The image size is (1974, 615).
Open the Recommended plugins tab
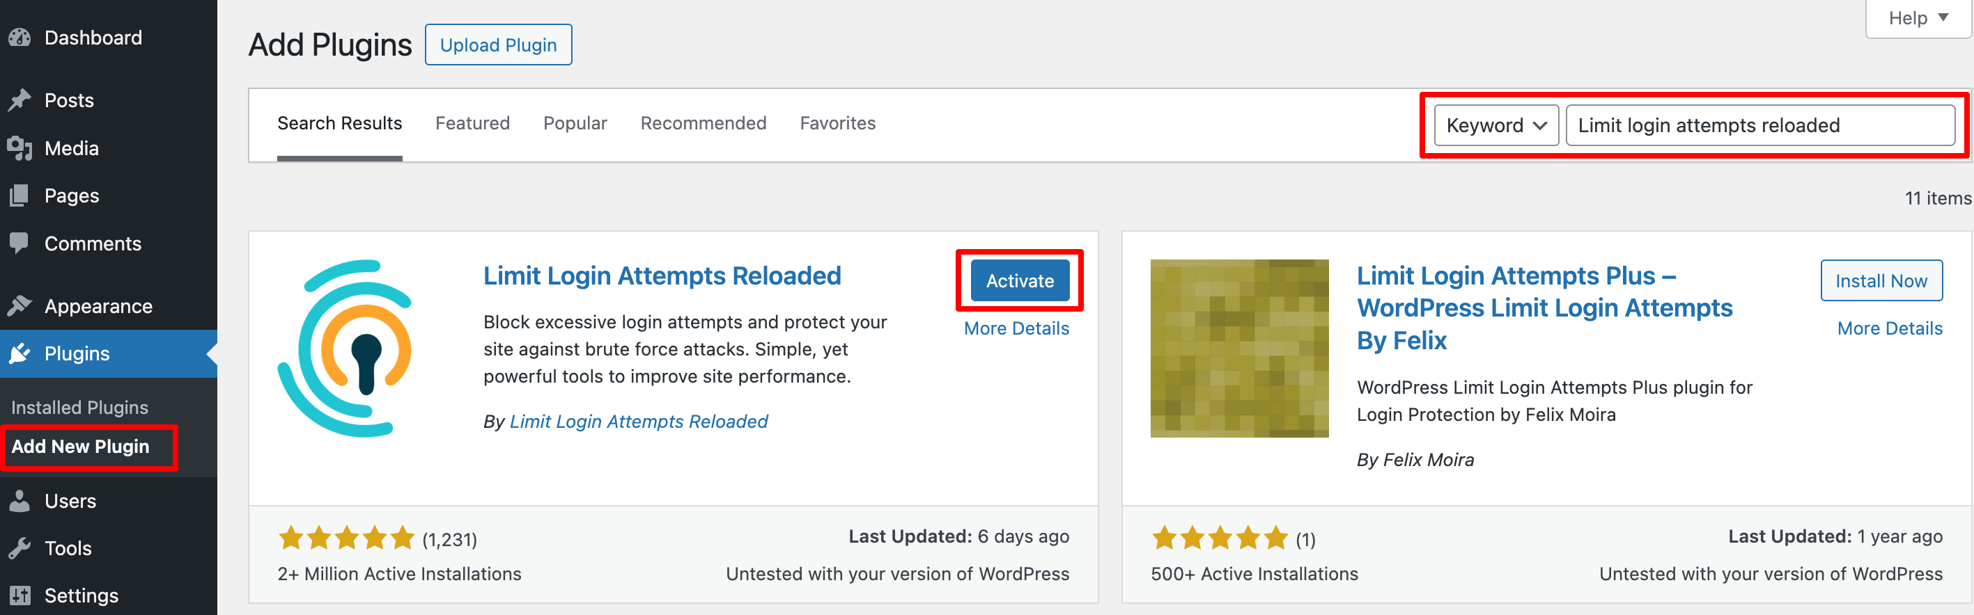703,123
